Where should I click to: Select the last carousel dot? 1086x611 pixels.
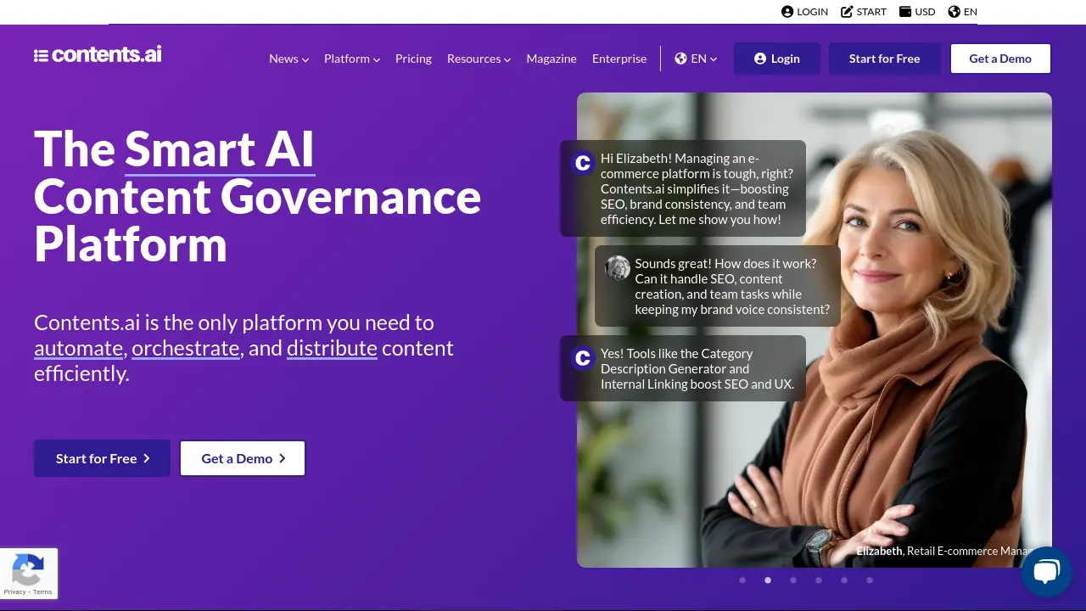tap(870, 580)
